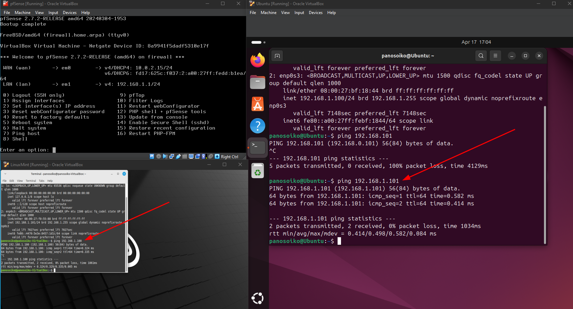Click the scrollbar in the LinuxMint terminal

click(x=127, y=234)
